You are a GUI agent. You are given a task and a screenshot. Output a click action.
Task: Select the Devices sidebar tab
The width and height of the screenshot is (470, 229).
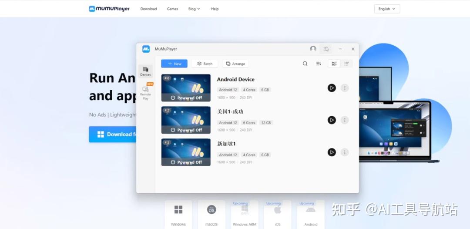145,71
